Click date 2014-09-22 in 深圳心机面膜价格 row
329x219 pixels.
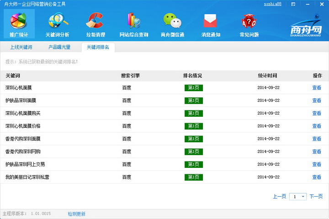pos(268,126)
